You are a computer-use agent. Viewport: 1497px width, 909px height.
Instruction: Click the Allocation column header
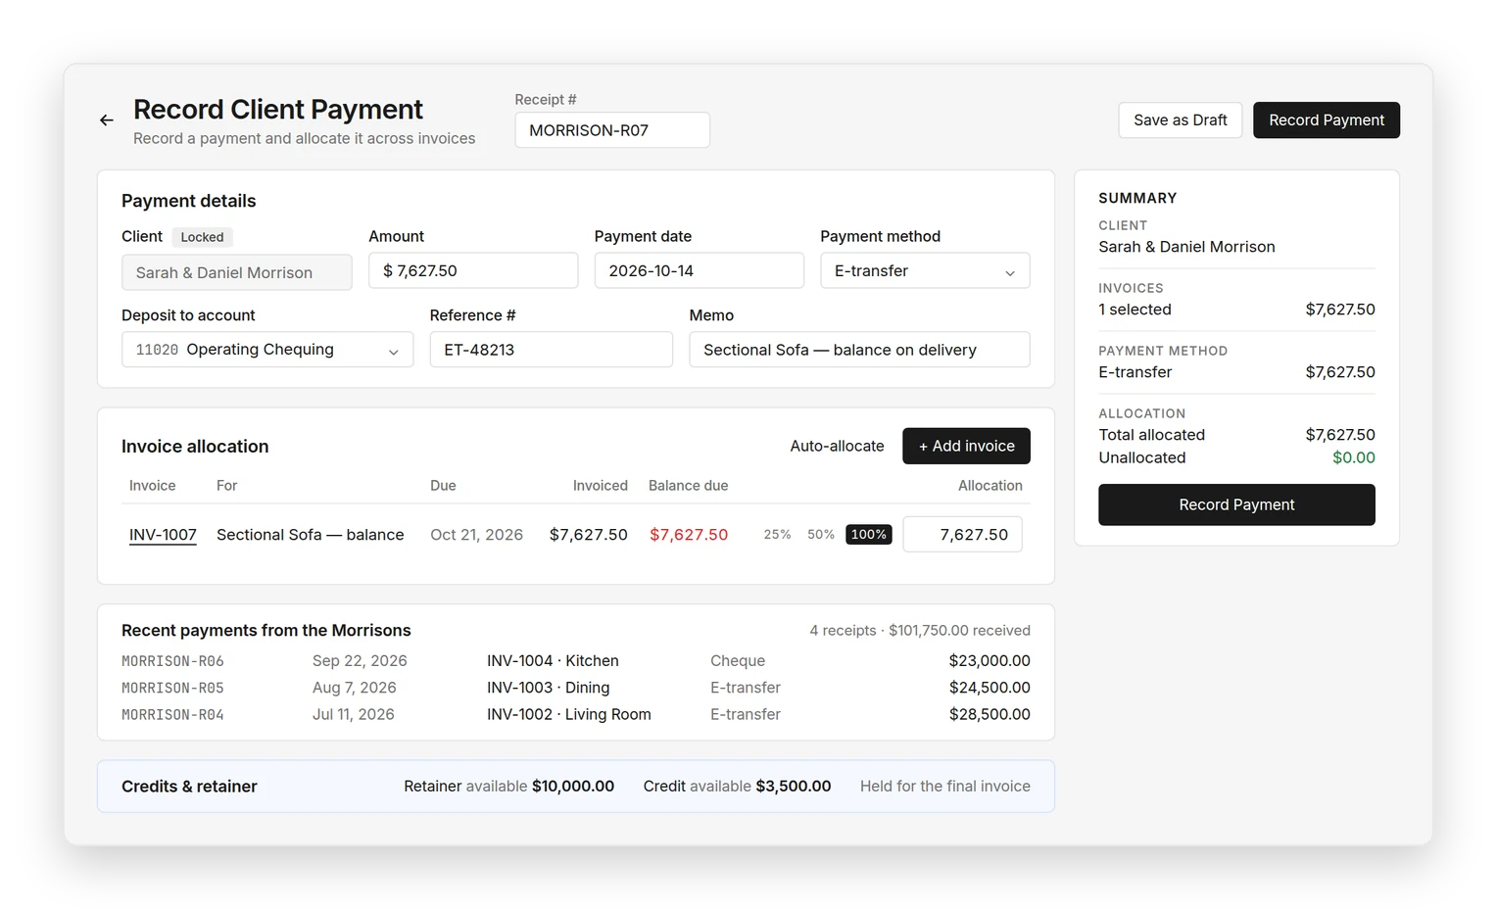point(990,486)
